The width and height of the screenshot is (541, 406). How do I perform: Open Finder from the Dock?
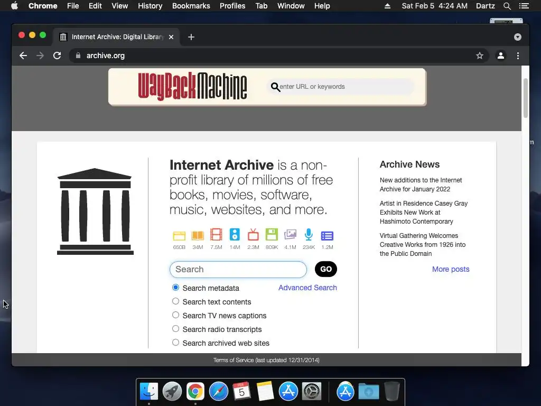click(149, 392)
